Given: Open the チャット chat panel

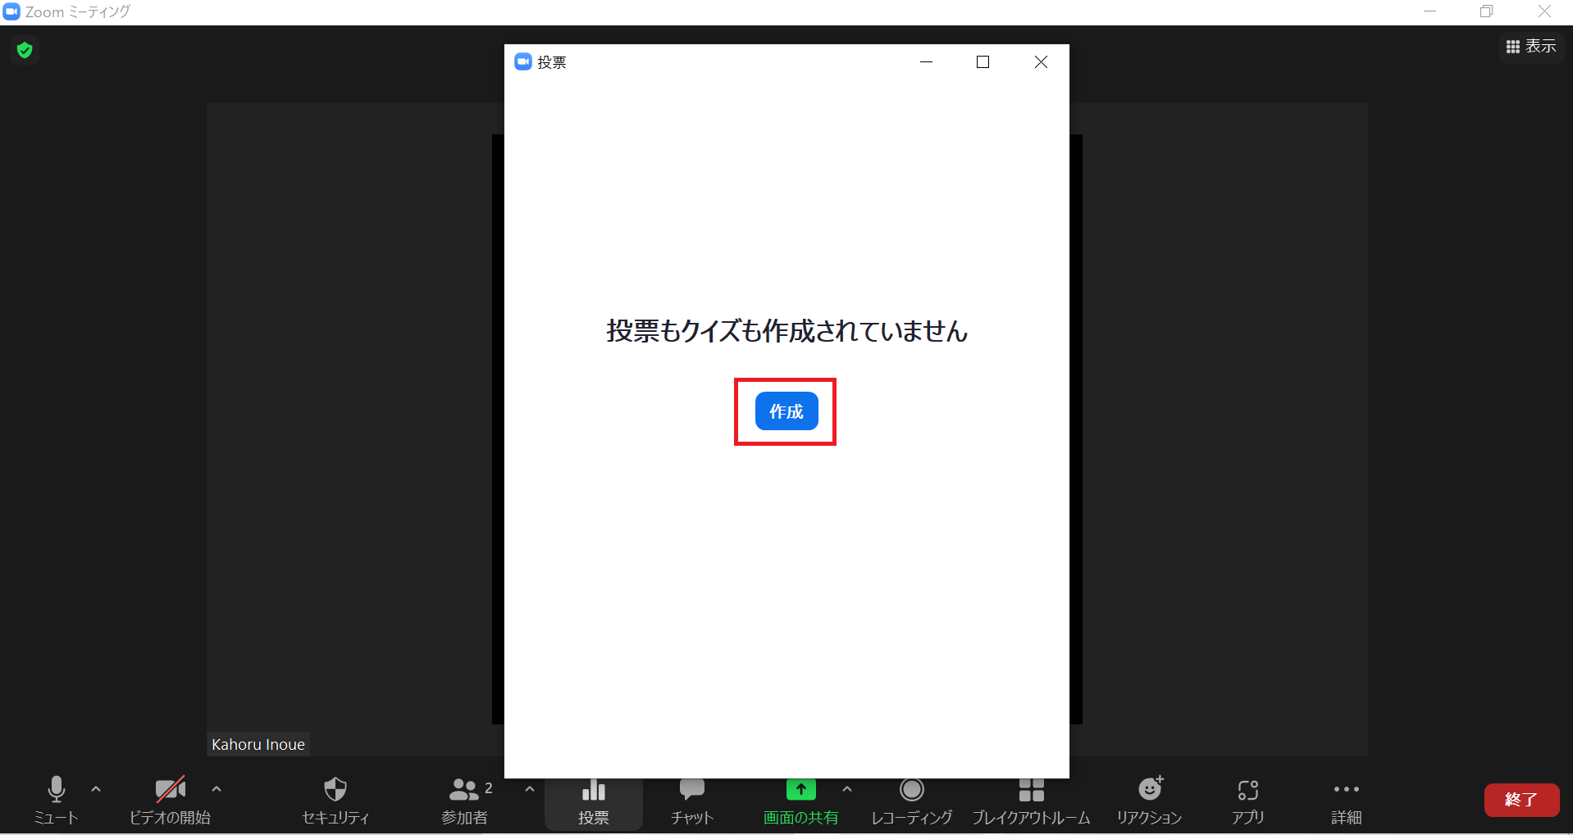Looking at the screenshot, I should click(691, 799).
